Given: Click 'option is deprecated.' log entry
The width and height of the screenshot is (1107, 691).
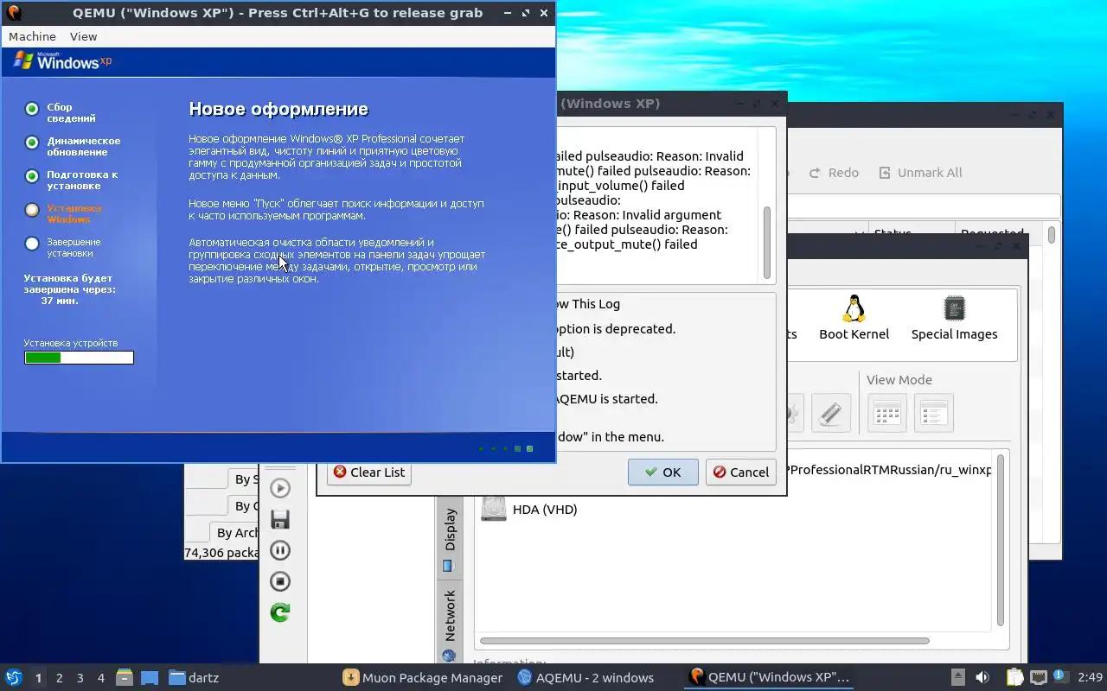Looking at the screenshot, I should pyautogui.click(x=616, y=328).
